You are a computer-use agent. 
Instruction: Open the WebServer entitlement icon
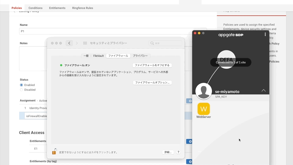(x=203, y=109)
